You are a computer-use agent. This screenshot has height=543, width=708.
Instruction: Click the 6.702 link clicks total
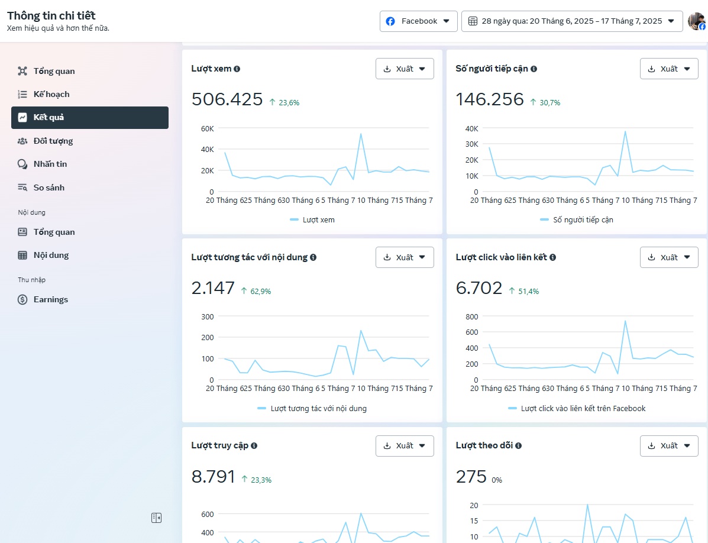coord(479,288)
